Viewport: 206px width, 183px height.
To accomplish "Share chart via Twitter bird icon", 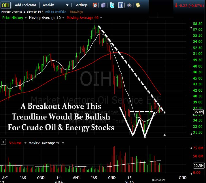I will click(x=112, y=5).
